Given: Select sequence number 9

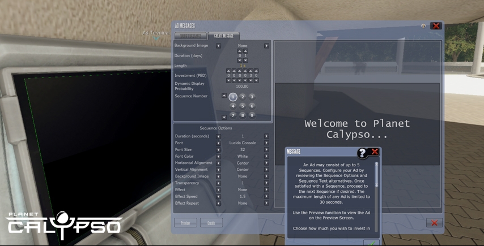Looking at the screenshot, I should [252, 115].
